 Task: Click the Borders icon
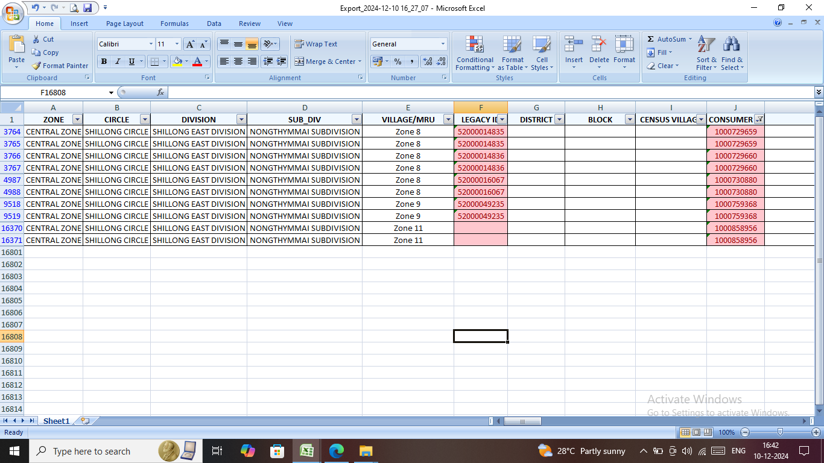click(154, 61)
